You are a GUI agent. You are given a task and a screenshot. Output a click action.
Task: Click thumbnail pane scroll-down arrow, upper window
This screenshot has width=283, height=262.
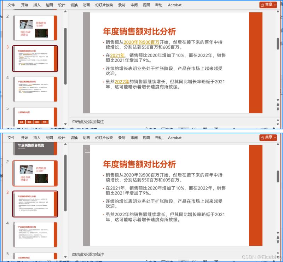65,124
